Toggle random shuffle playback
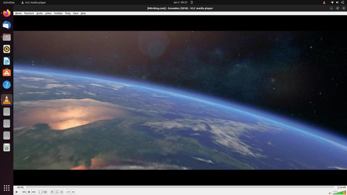This screenshot has width=347, height=195. (x=62, y=192)
